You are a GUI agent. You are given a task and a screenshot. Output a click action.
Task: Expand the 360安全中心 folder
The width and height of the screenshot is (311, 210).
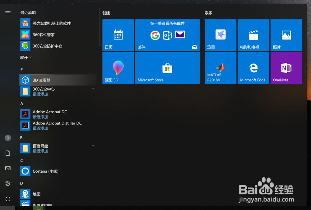[x=93, y=89]
